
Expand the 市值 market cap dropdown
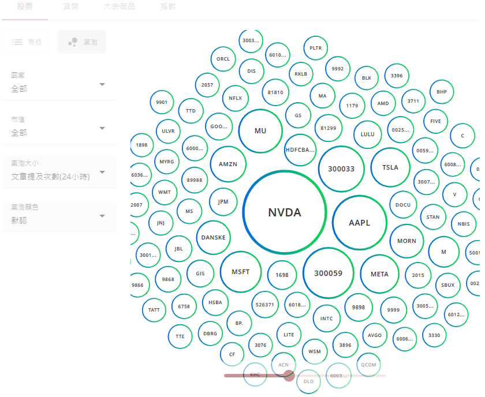click(x=58, y=128)
